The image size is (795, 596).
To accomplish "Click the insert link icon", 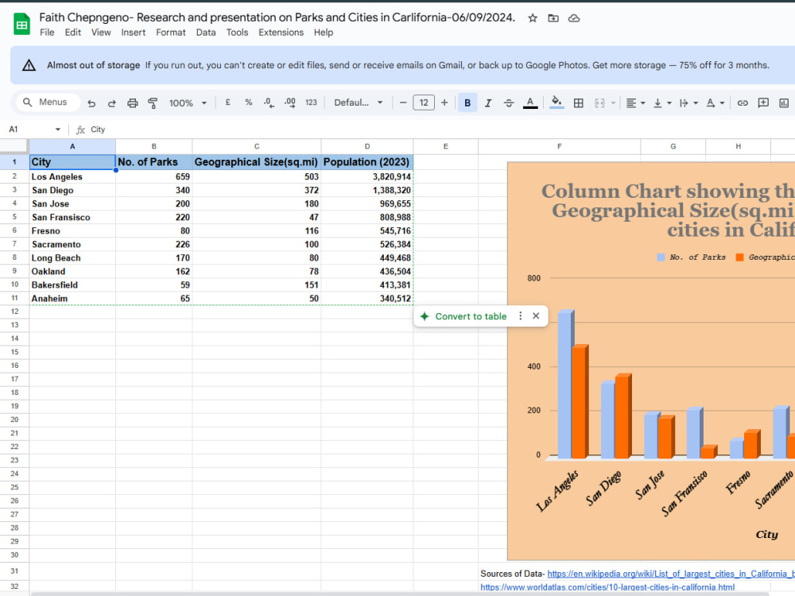I will 743,103.
